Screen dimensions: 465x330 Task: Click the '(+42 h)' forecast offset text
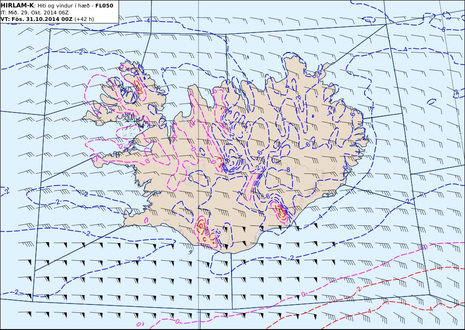(x=84, y=19)
